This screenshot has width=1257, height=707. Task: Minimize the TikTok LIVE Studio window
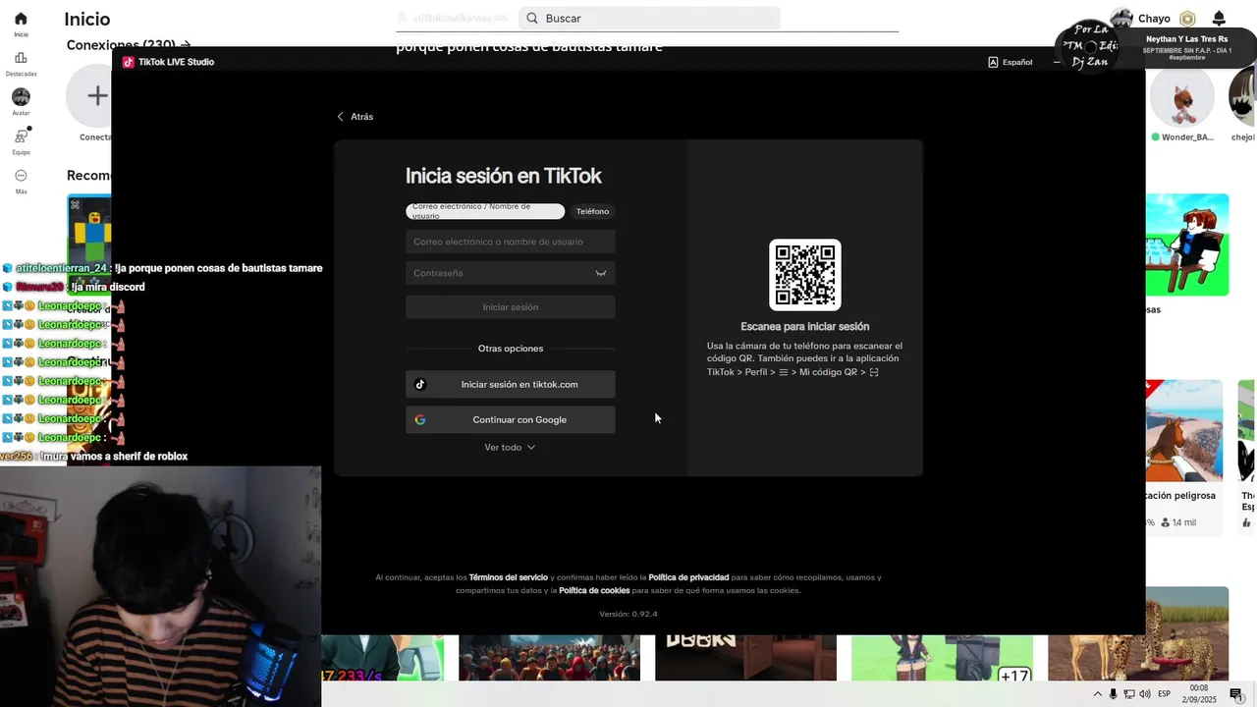[1057, 62]
